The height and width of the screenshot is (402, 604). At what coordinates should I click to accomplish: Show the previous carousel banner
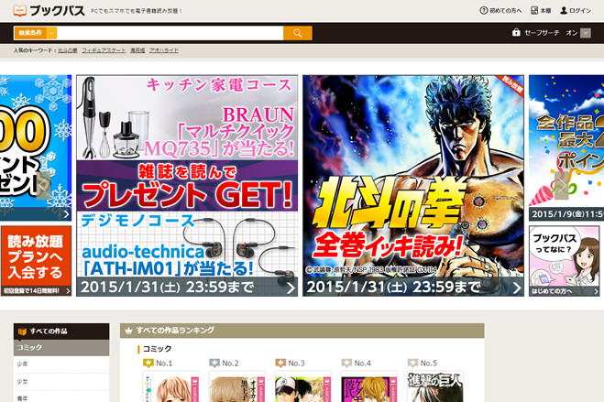click(x=43, y=186)
